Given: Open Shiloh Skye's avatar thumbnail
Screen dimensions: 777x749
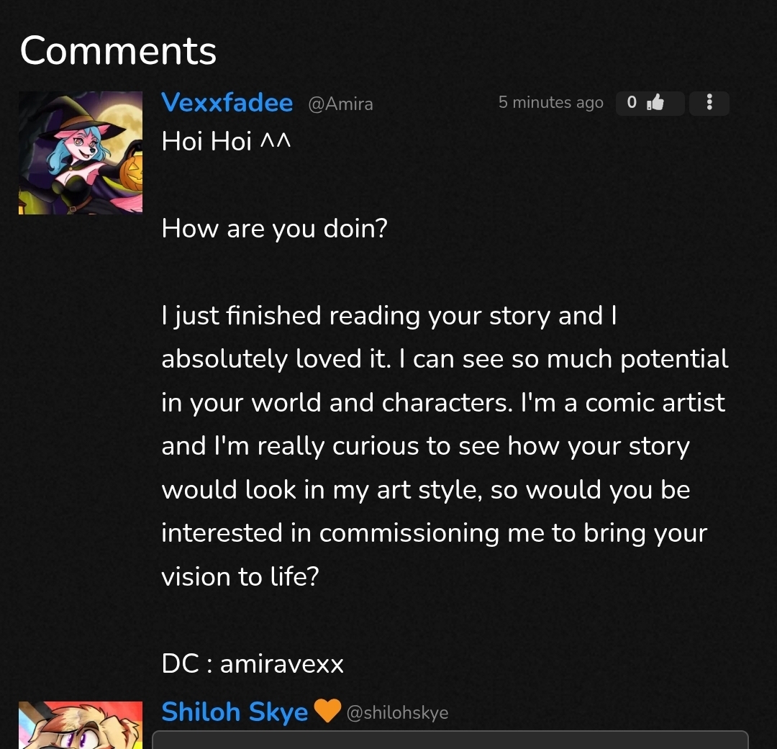Looking at the screenshot, I should [81, 724].
